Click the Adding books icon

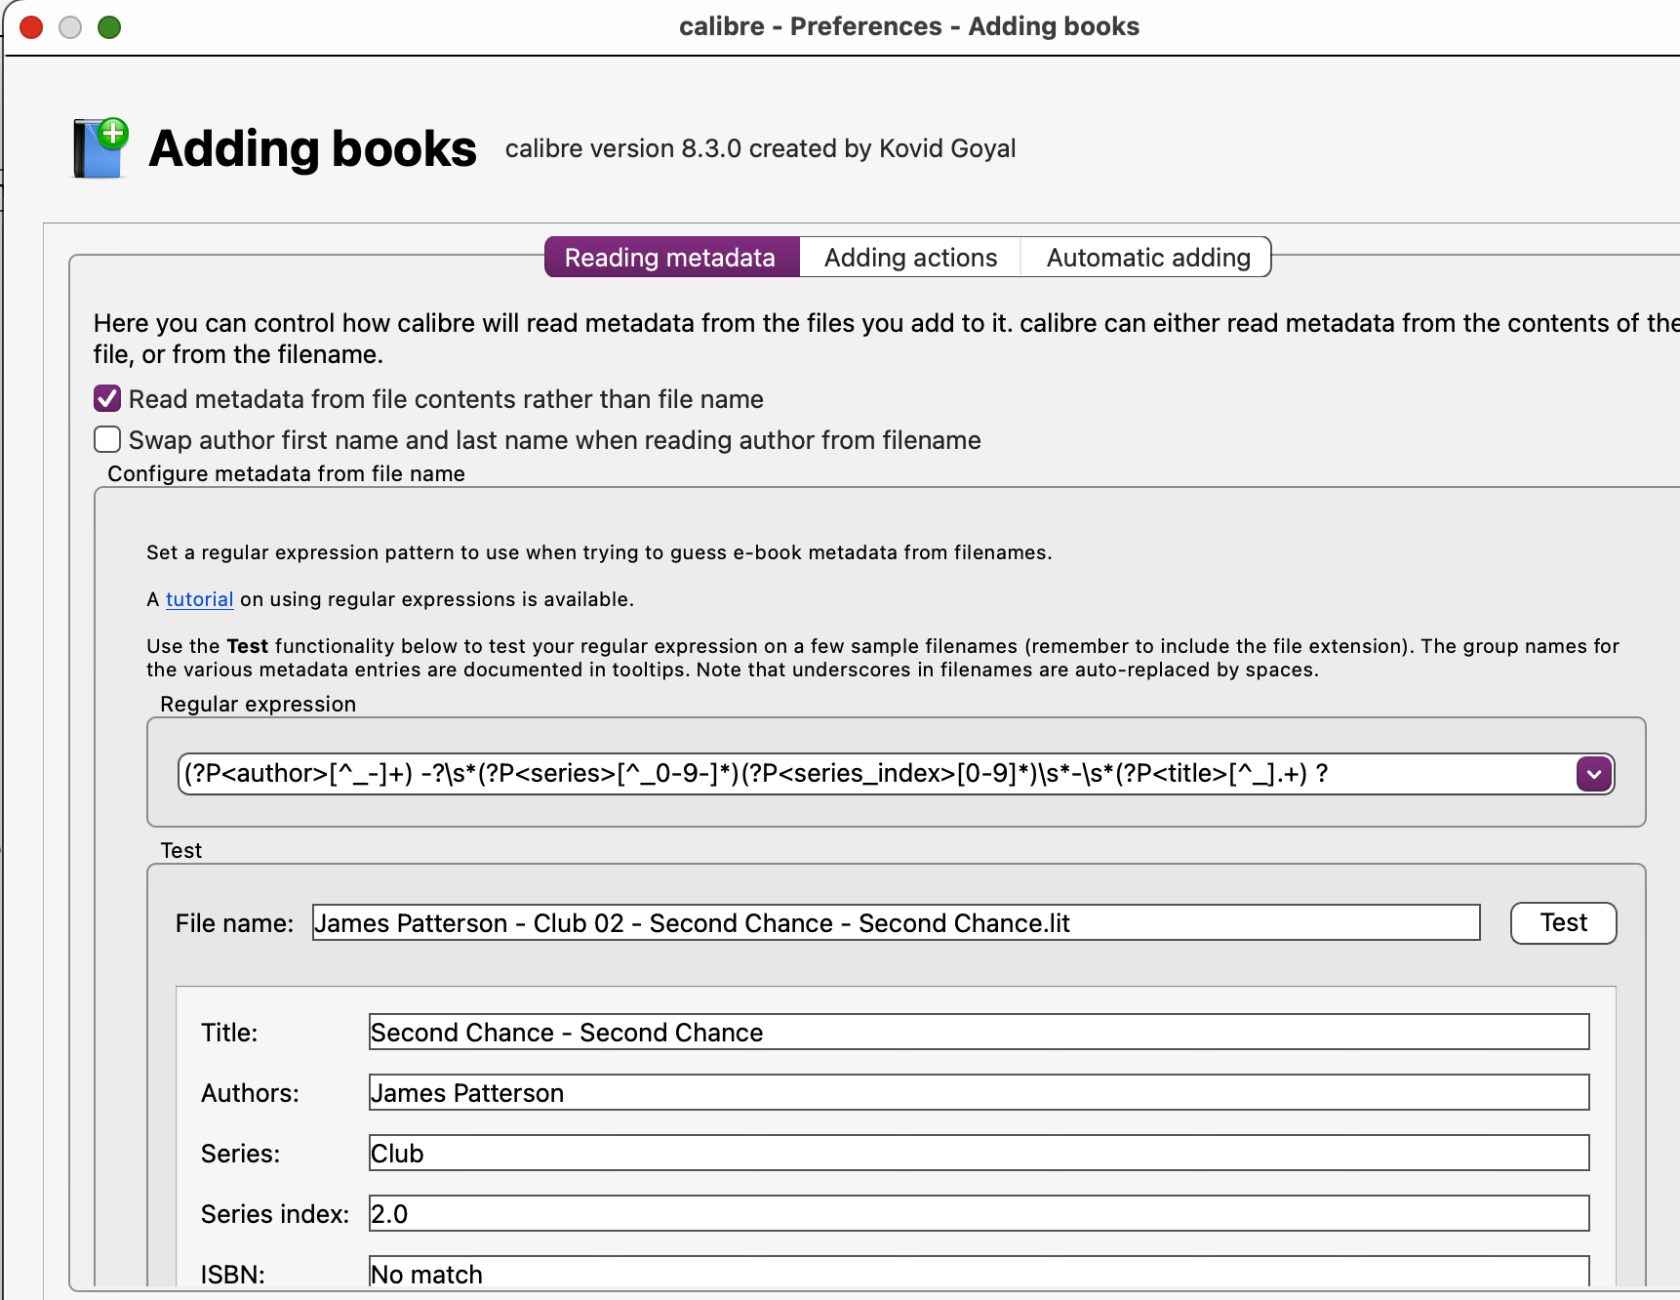click(x=101, y=148)
